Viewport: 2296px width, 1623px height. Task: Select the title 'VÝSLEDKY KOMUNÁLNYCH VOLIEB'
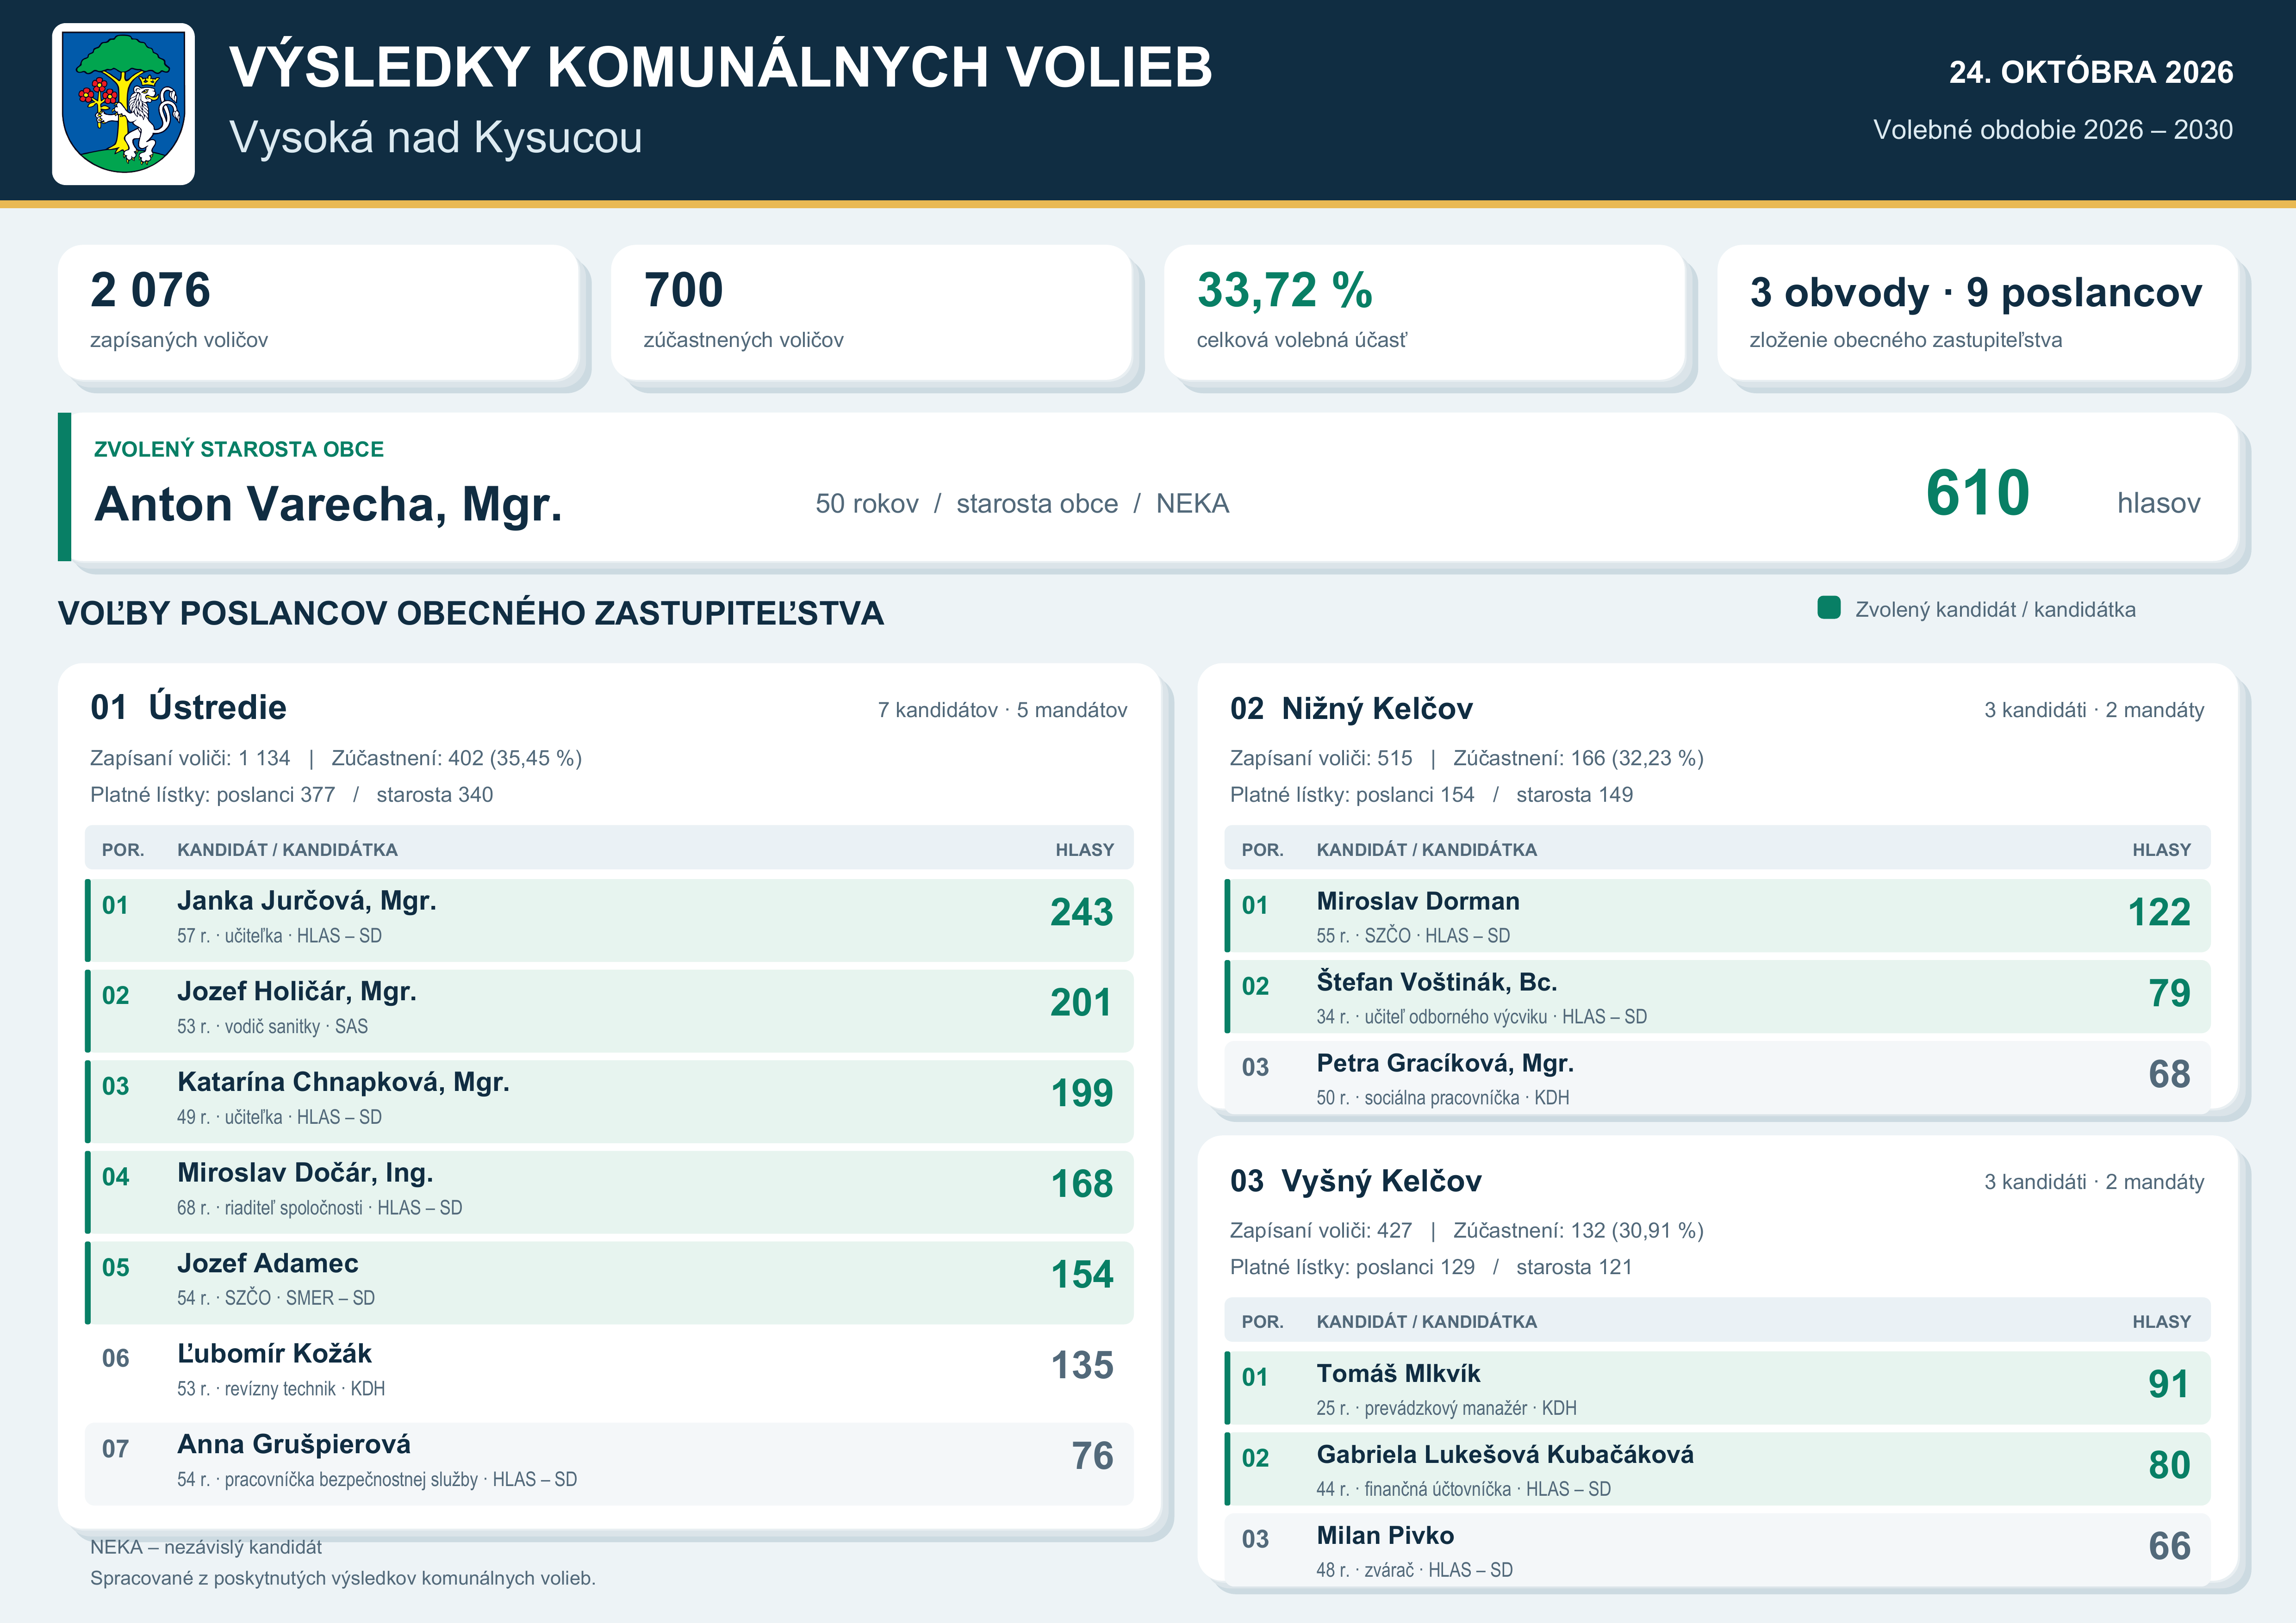click(x=720, y=67)
